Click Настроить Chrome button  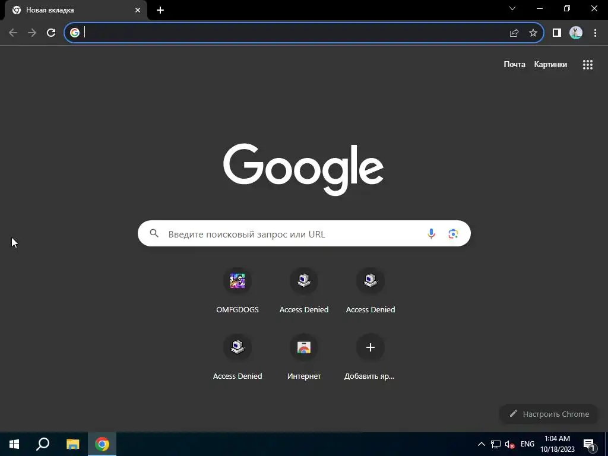coord(549,414)
